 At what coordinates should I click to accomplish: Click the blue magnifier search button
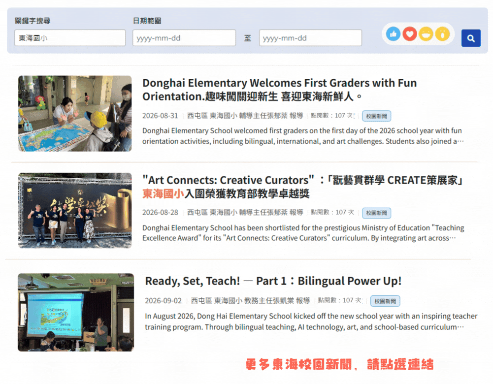[x=471, y=38]
